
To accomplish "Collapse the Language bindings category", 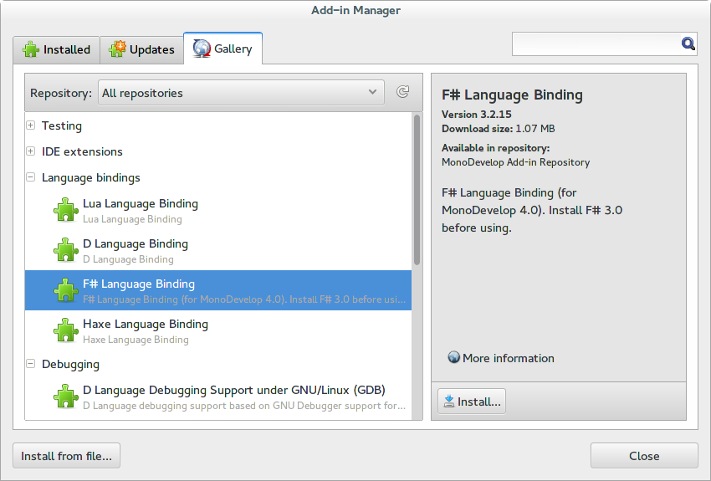I will pyautogui.click(x=30, y=177).
